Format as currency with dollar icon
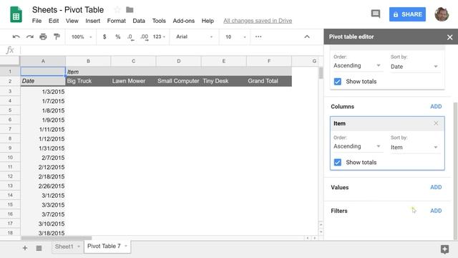The image size is (458, 258). [x=104, y=37]
